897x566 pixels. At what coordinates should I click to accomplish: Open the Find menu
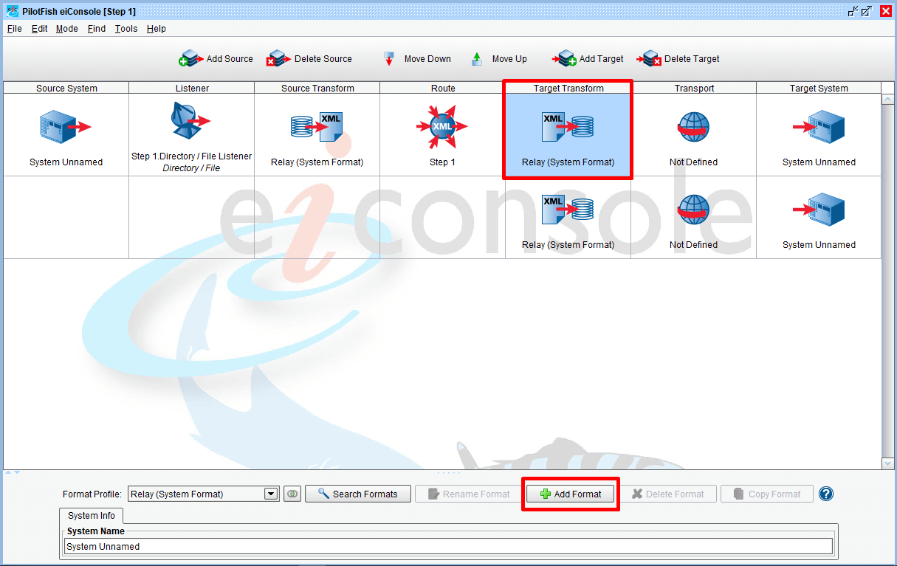(x=96, y=29)
